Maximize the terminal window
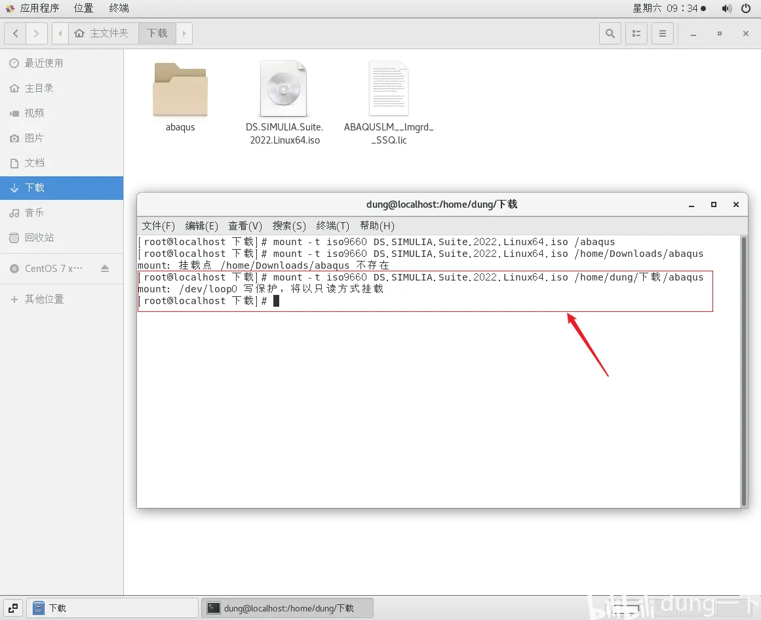The height and width of the screenshot is (620, 761). pos(713,204)
